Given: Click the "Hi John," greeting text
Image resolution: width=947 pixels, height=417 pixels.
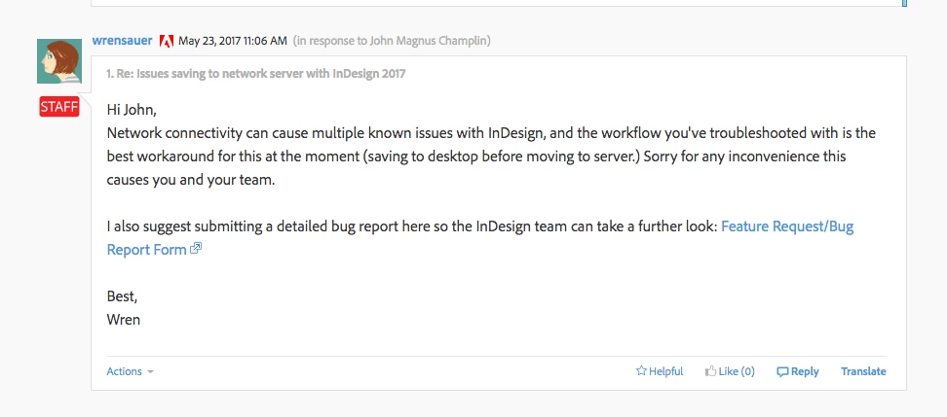Looking at the screenshot, I should (132, 110).
